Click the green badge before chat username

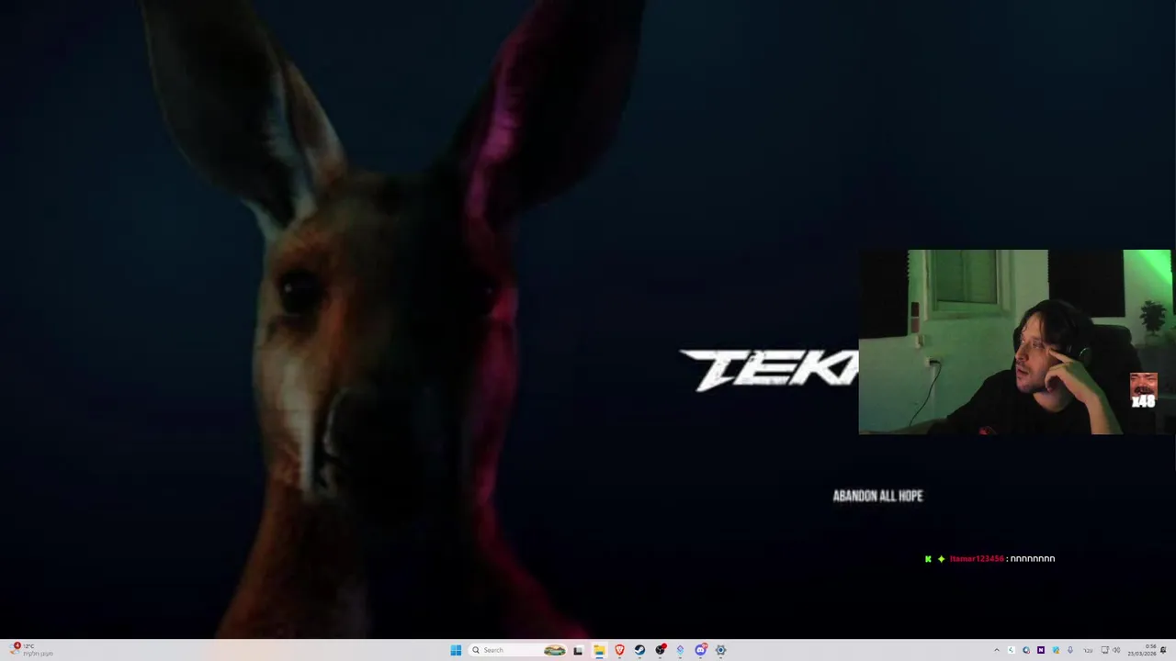coord(928,558)
